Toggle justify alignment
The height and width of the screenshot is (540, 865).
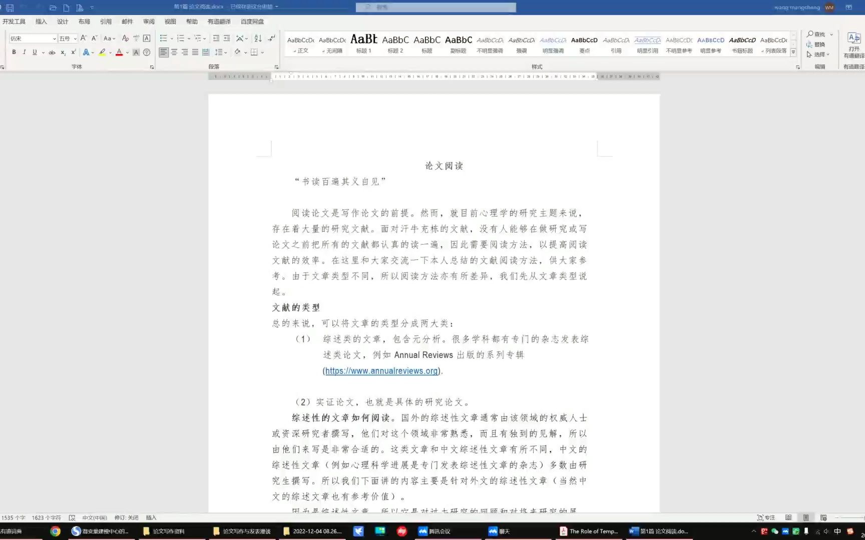pyautogui.click(x=195, y=52)
